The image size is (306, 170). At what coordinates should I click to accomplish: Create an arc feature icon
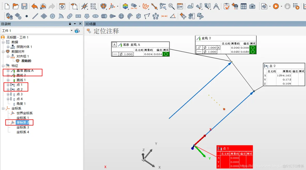[61, 16]
